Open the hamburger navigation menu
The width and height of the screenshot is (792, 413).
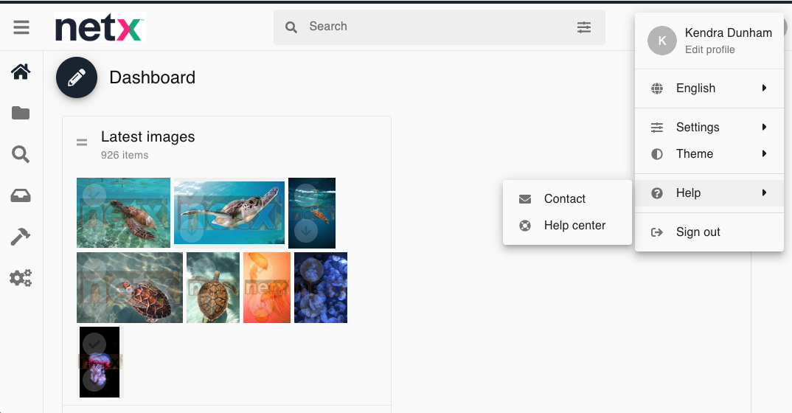tap(21, 27)
